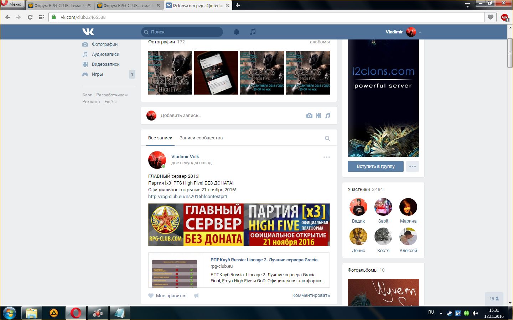Open member Sabit's avatar
This screenshot has height=320, width=513.
[x=383, y=207]
